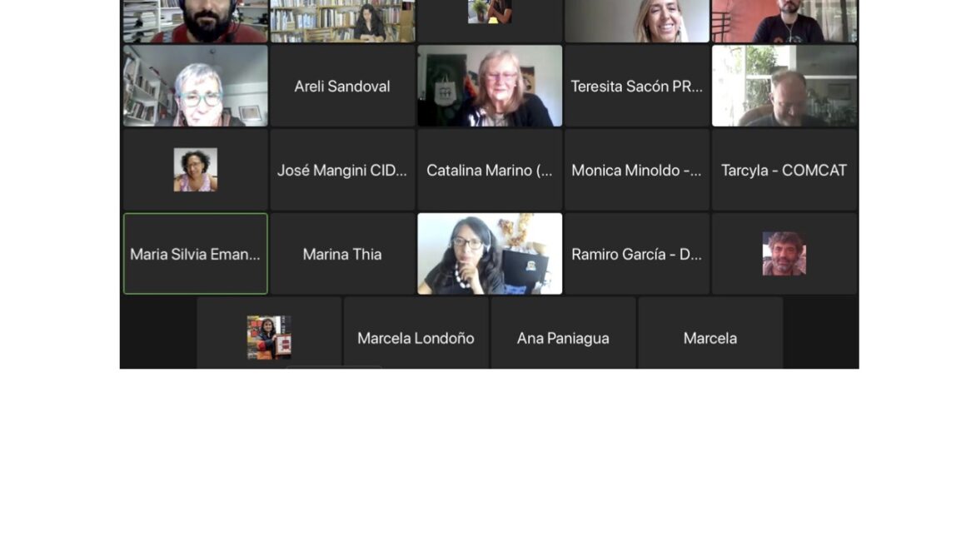Select the Teresita Sacón PR... participant tile
Image resolution: width=966 pixels, height=541 pixels.
pos(636,87)
